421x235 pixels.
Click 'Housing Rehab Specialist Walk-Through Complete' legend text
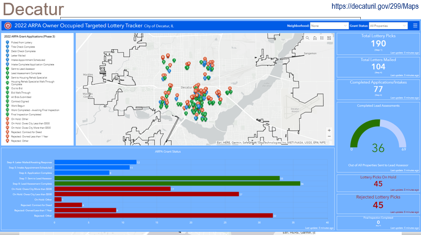[33, 83]
